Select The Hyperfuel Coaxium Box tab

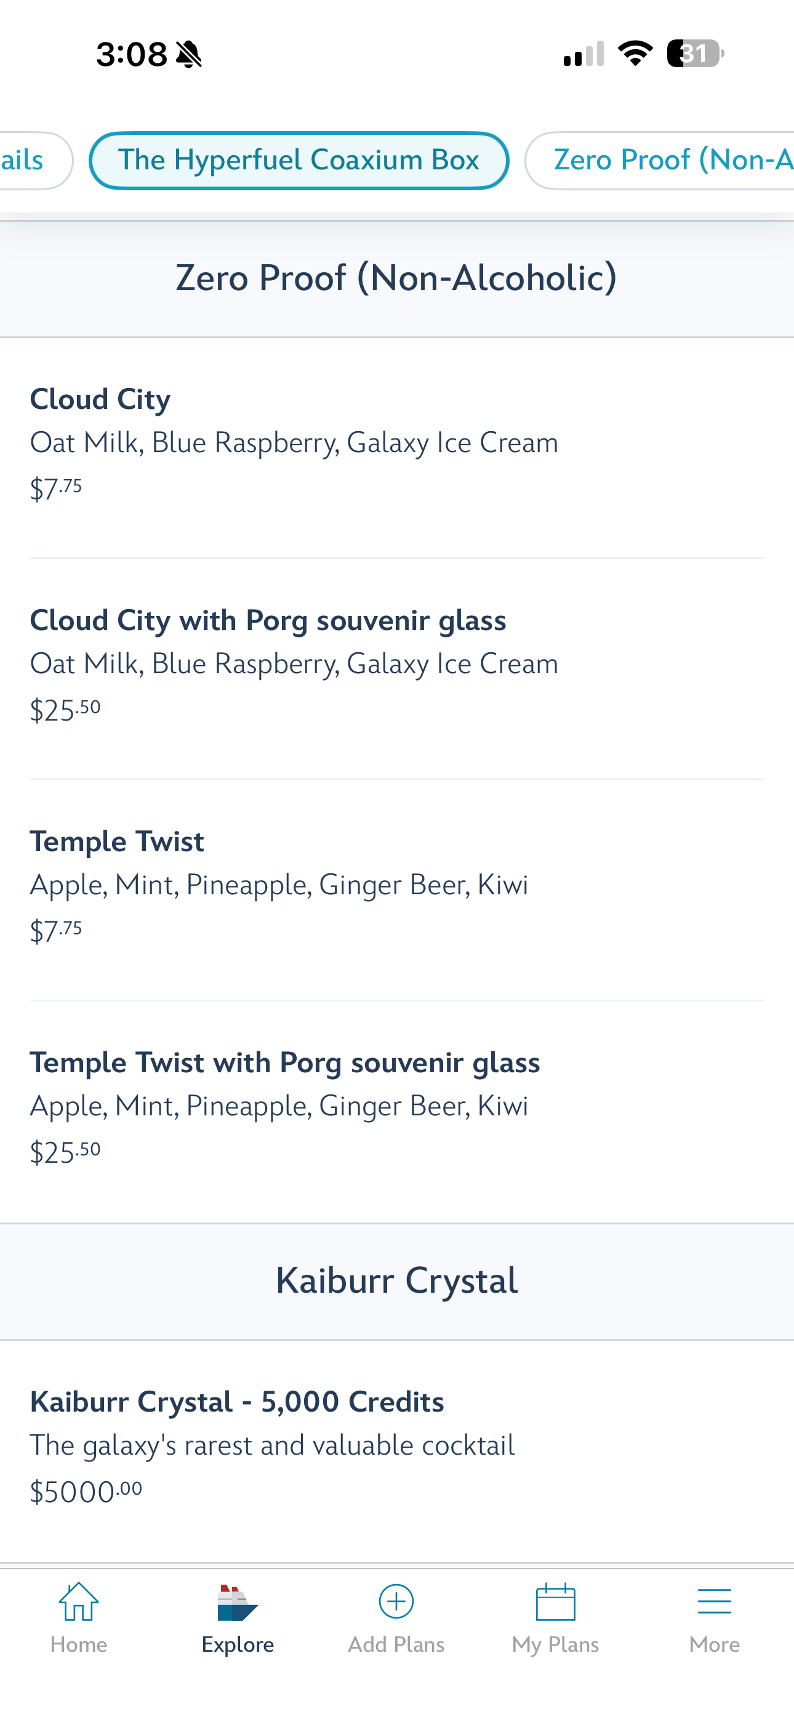(299, 160)
